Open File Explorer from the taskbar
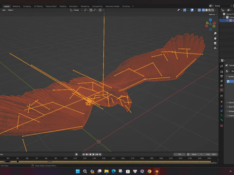This screenshot has height=175, width=234. coord(106,171)
